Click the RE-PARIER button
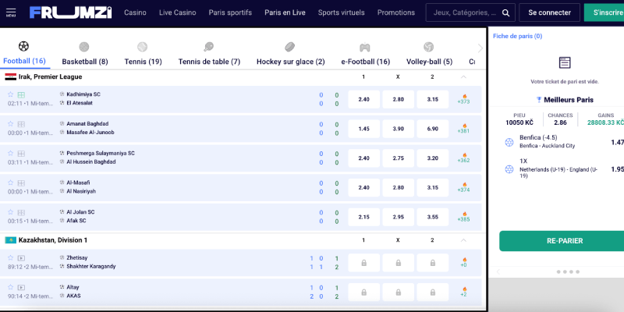This screenshot has height=312, width=624. 562,241
